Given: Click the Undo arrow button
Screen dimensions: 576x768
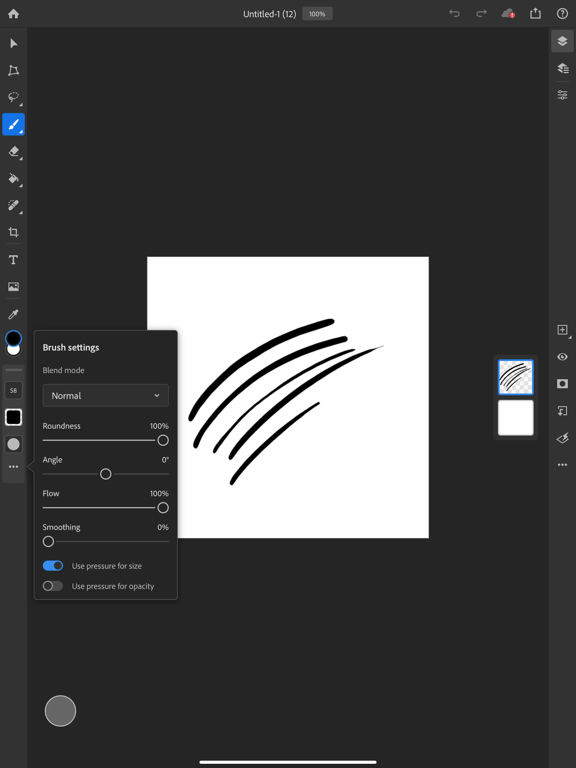Looking at the screenshot, I should 454,14.
